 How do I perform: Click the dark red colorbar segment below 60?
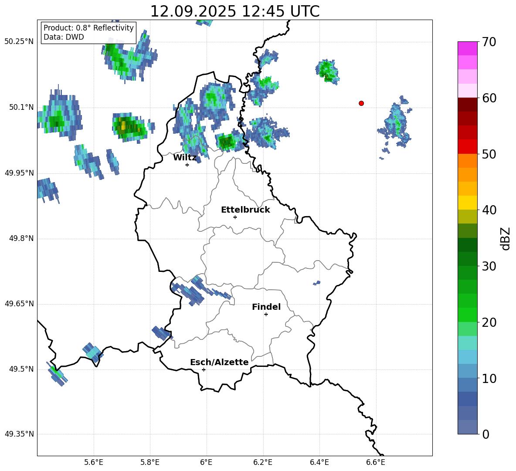[x=468, y=105]
